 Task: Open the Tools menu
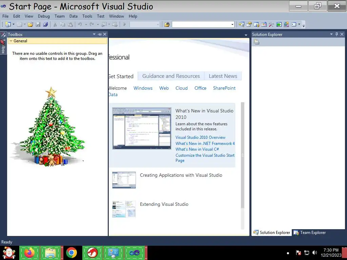point(87,16)
